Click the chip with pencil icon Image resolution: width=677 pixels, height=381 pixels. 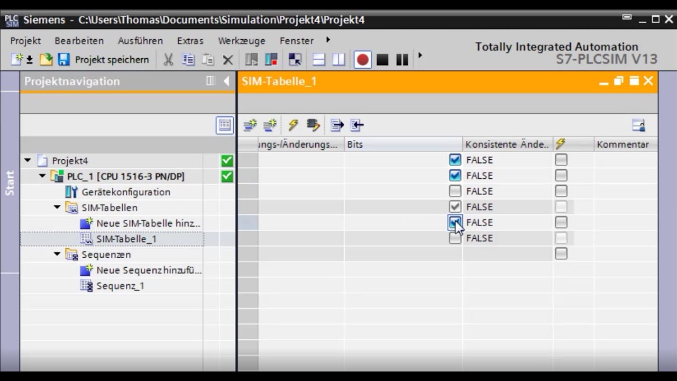tap(313, 125)
